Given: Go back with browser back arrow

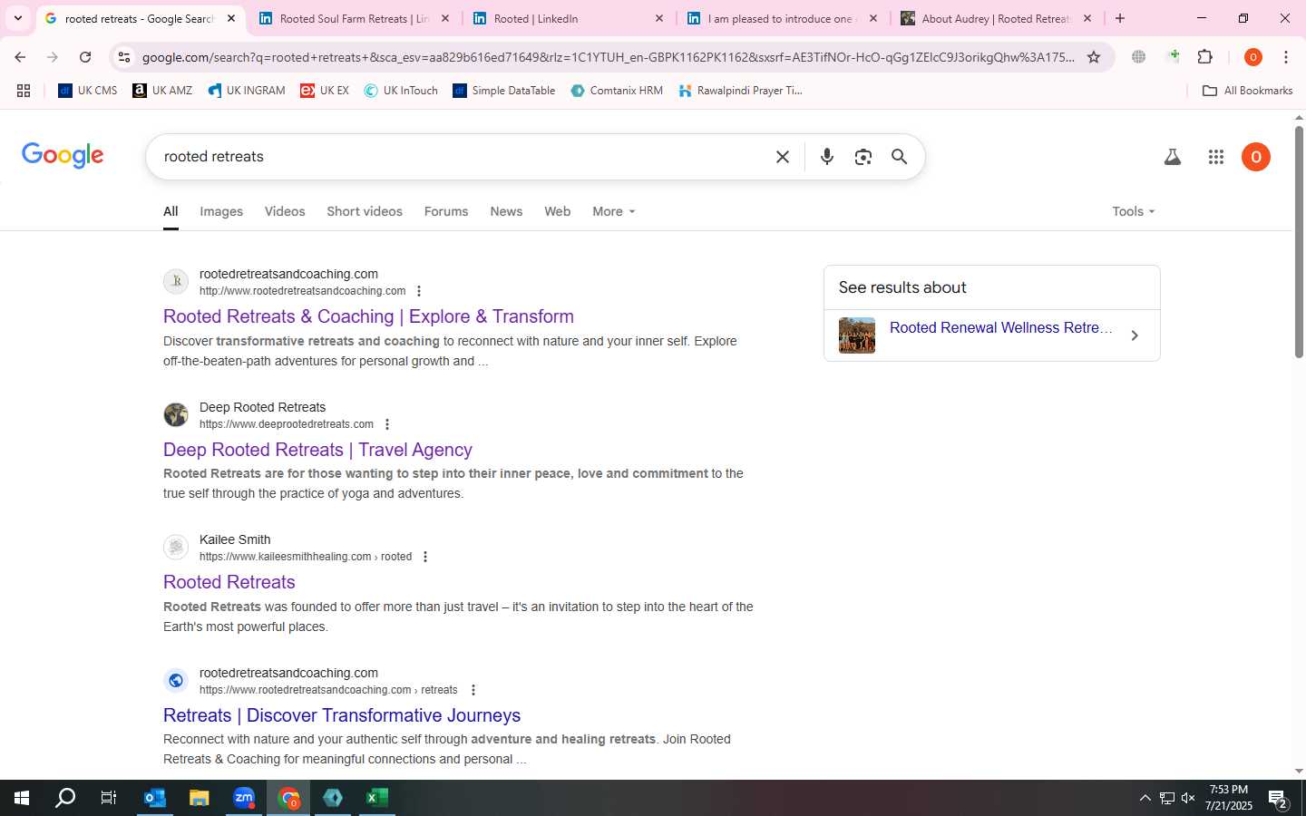Looking at the screenshot, I should click(x=20, y=57).
